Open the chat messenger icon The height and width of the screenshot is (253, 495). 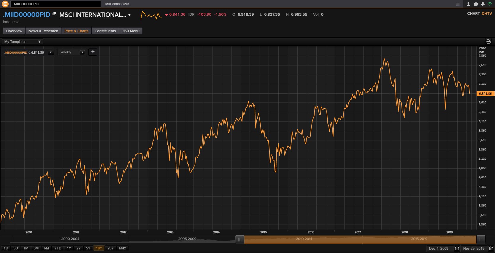[476, 4]
